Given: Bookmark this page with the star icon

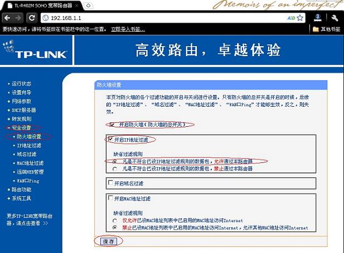Looking at the screenshot, I should (301, 18).
